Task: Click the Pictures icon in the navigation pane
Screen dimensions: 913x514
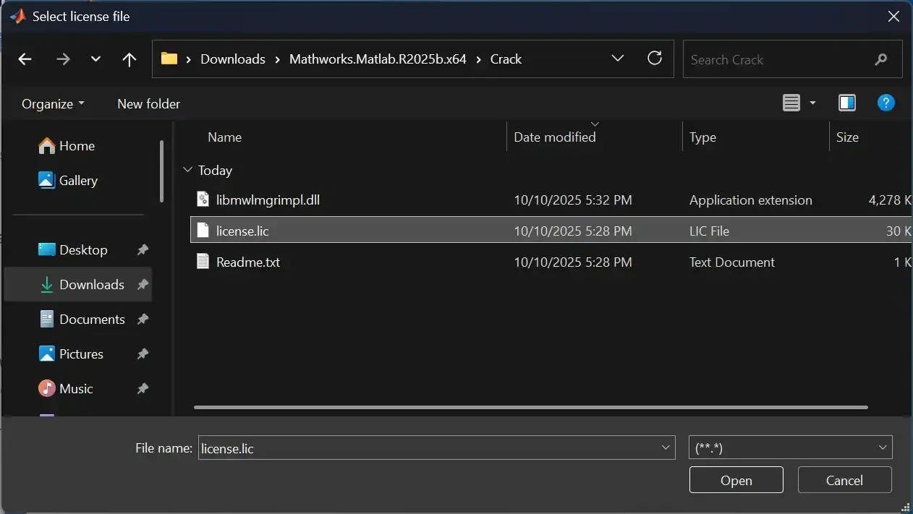Action: click(x=46, y=354)
